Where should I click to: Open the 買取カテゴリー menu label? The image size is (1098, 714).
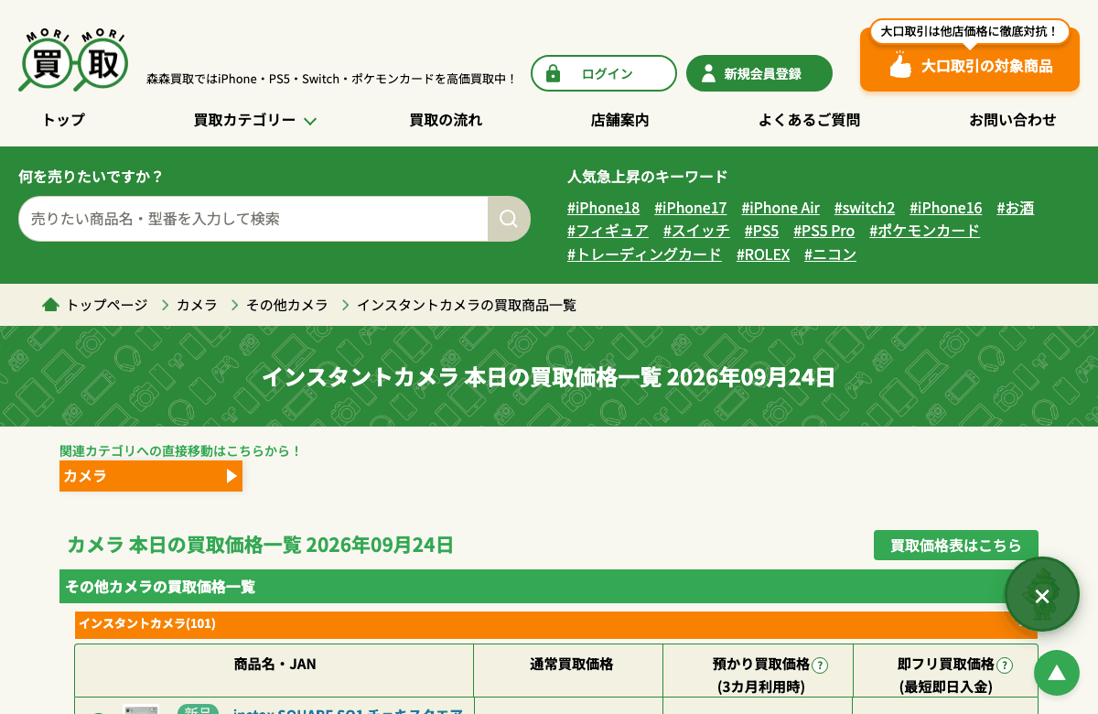(x=244, y=120)
